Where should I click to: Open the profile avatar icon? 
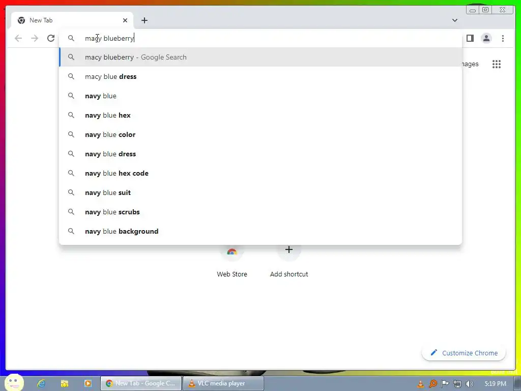point(486,38)
